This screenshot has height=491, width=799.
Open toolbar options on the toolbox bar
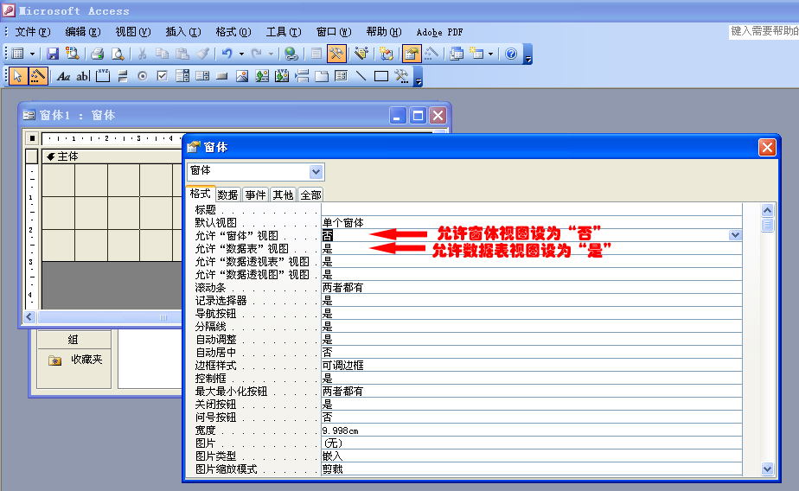tap(419, 77)
